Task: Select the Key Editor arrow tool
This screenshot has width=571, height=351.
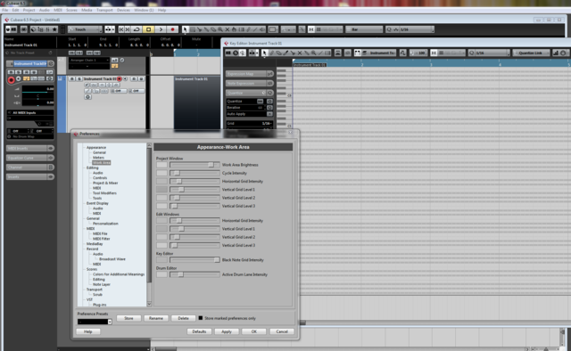Action: pos(264,53)
